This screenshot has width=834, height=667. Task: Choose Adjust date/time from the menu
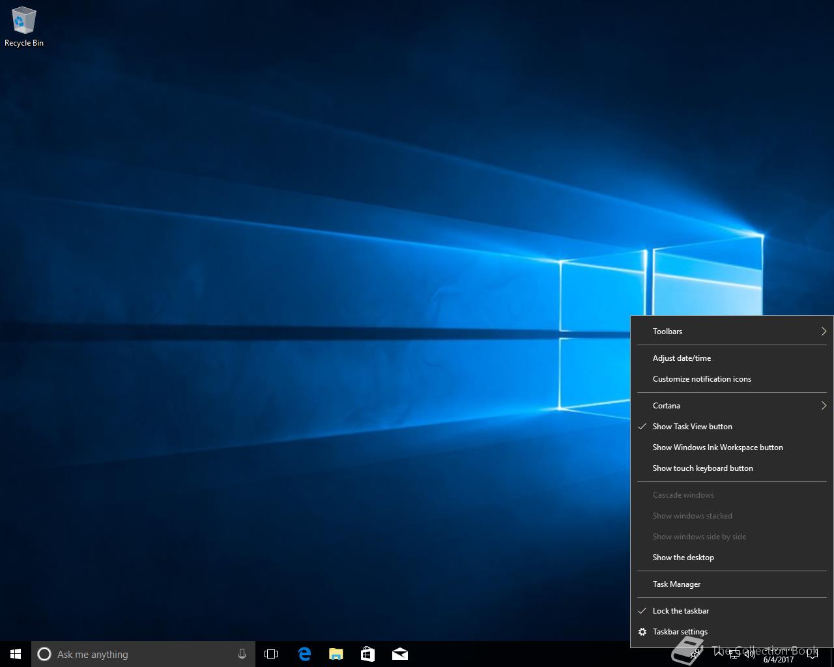[x=732, y=358]
